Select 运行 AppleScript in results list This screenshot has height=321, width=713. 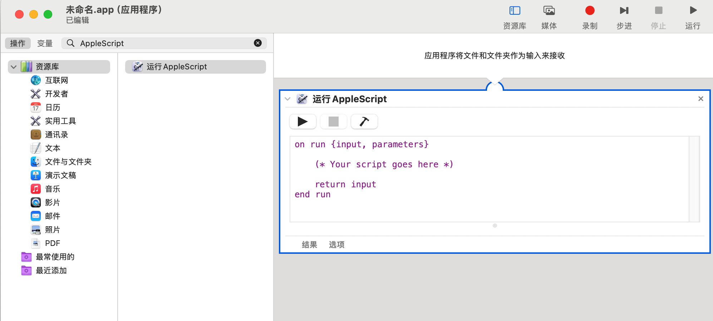(195, 67)
